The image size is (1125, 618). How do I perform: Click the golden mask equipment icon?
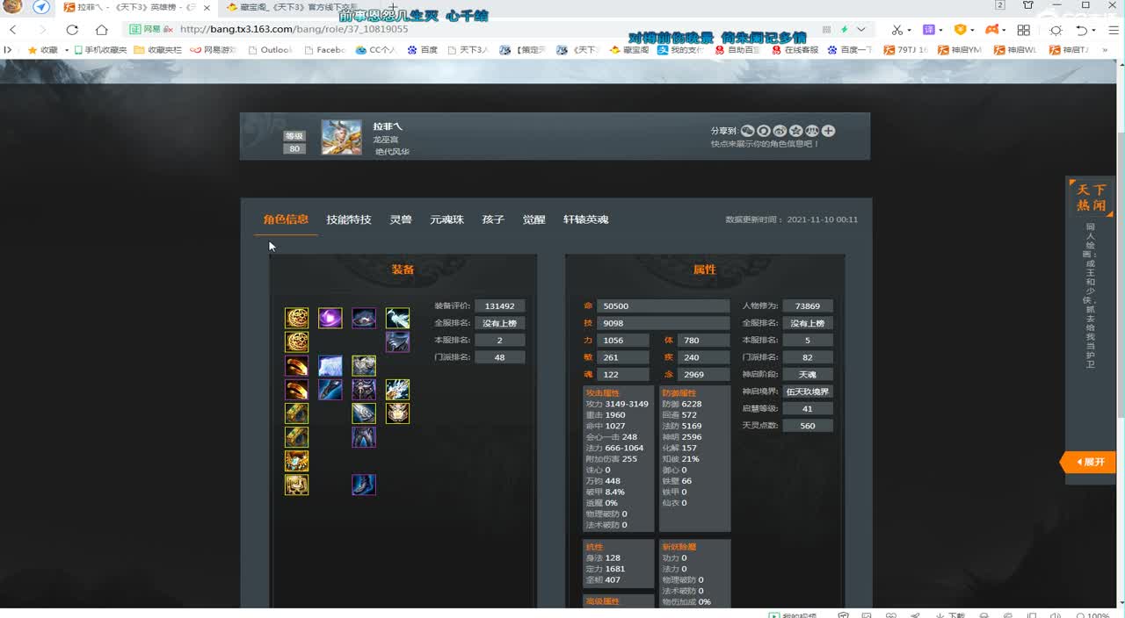397,413
